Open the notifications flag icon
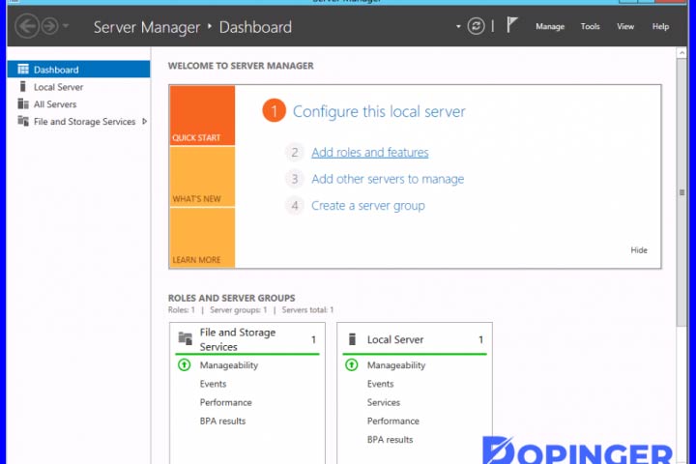Screen dimensions: 696x464 point(511,24)
